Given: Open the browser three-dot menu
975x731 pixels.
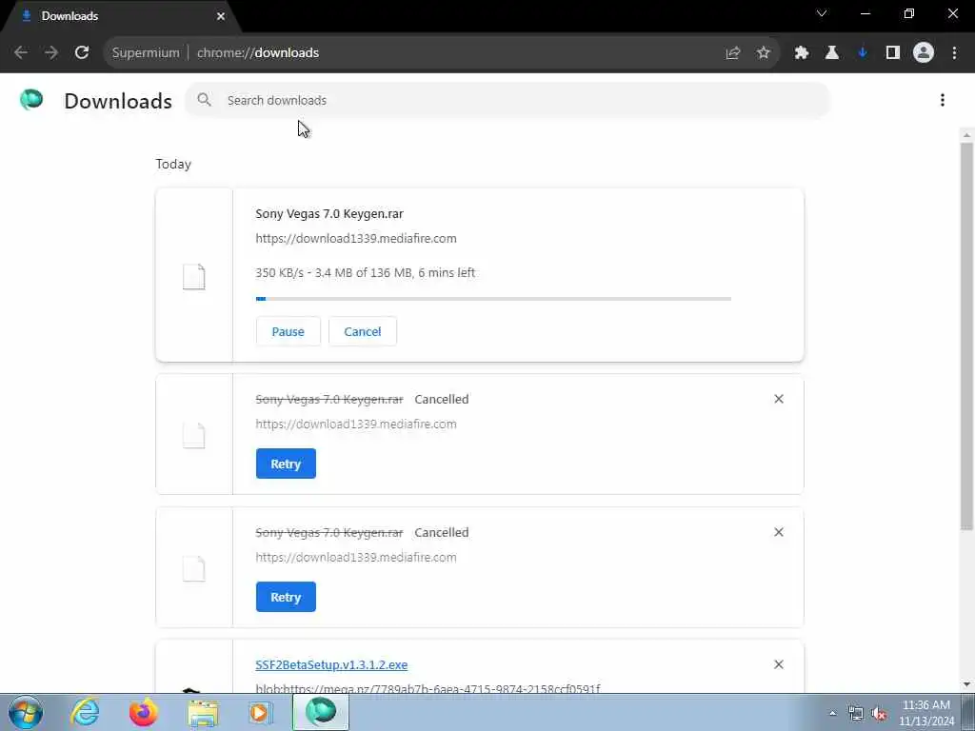Looking at the screenshot, I should pyautogui.click(x=954, y=53).
